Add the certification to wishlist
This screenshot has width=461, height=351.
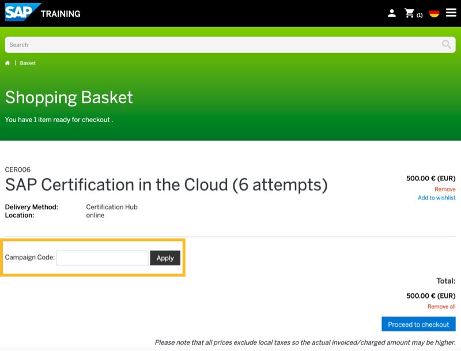(x=436, y=198)
